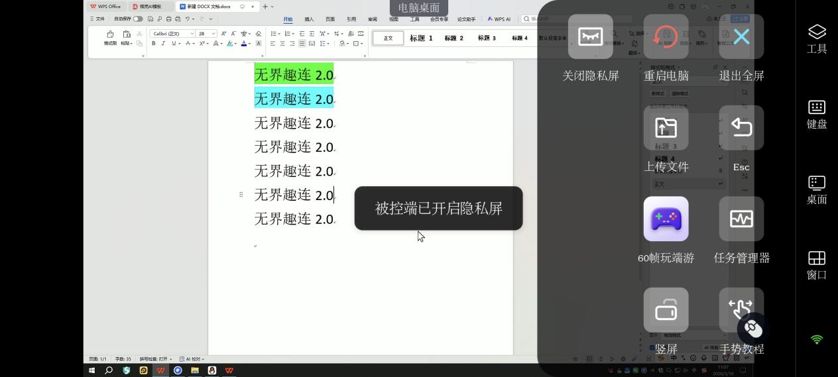
Task: Launch 60帧玩端游 game mode icon
Action: point(666,219)
